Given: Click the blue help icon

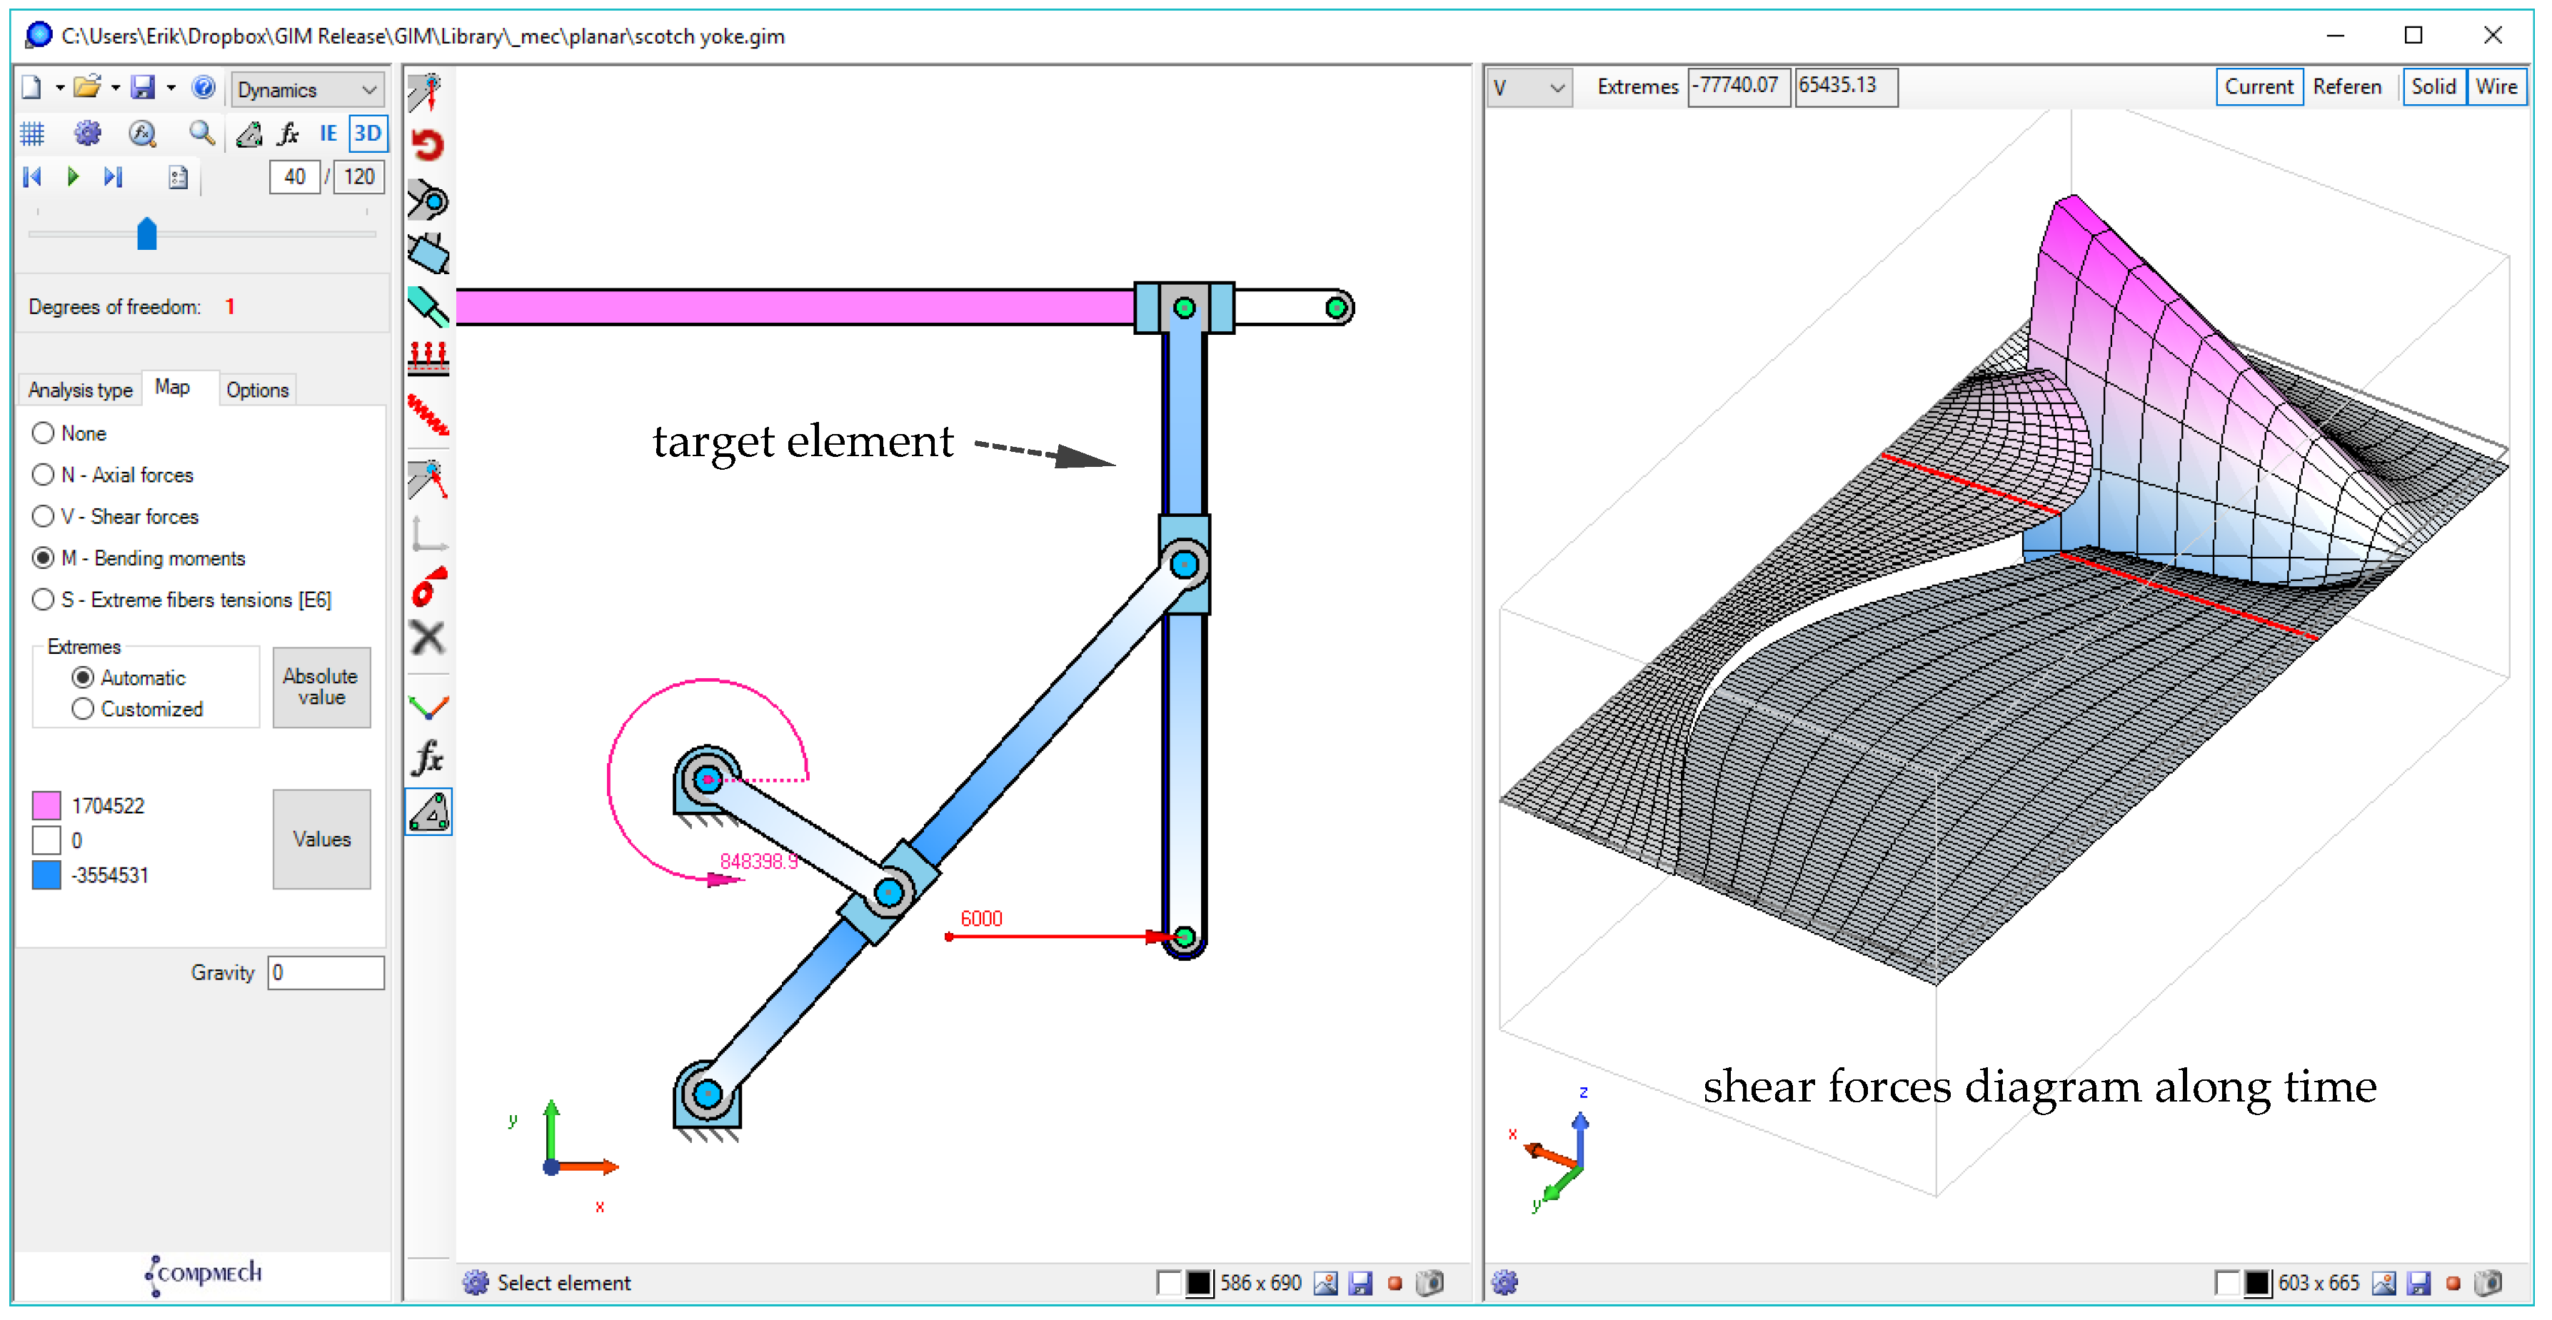Looking at the screenshot, I should pyautogui.click(x=203, y=88).
